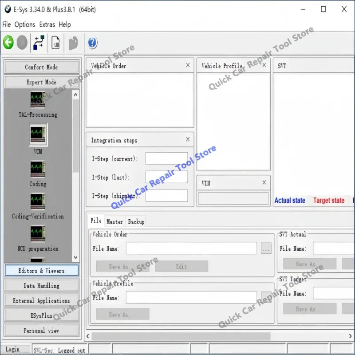Click the SVT Target File Name field
This screenshot has width=355, height=355.
pyautogui.click(x=334, y=293)
